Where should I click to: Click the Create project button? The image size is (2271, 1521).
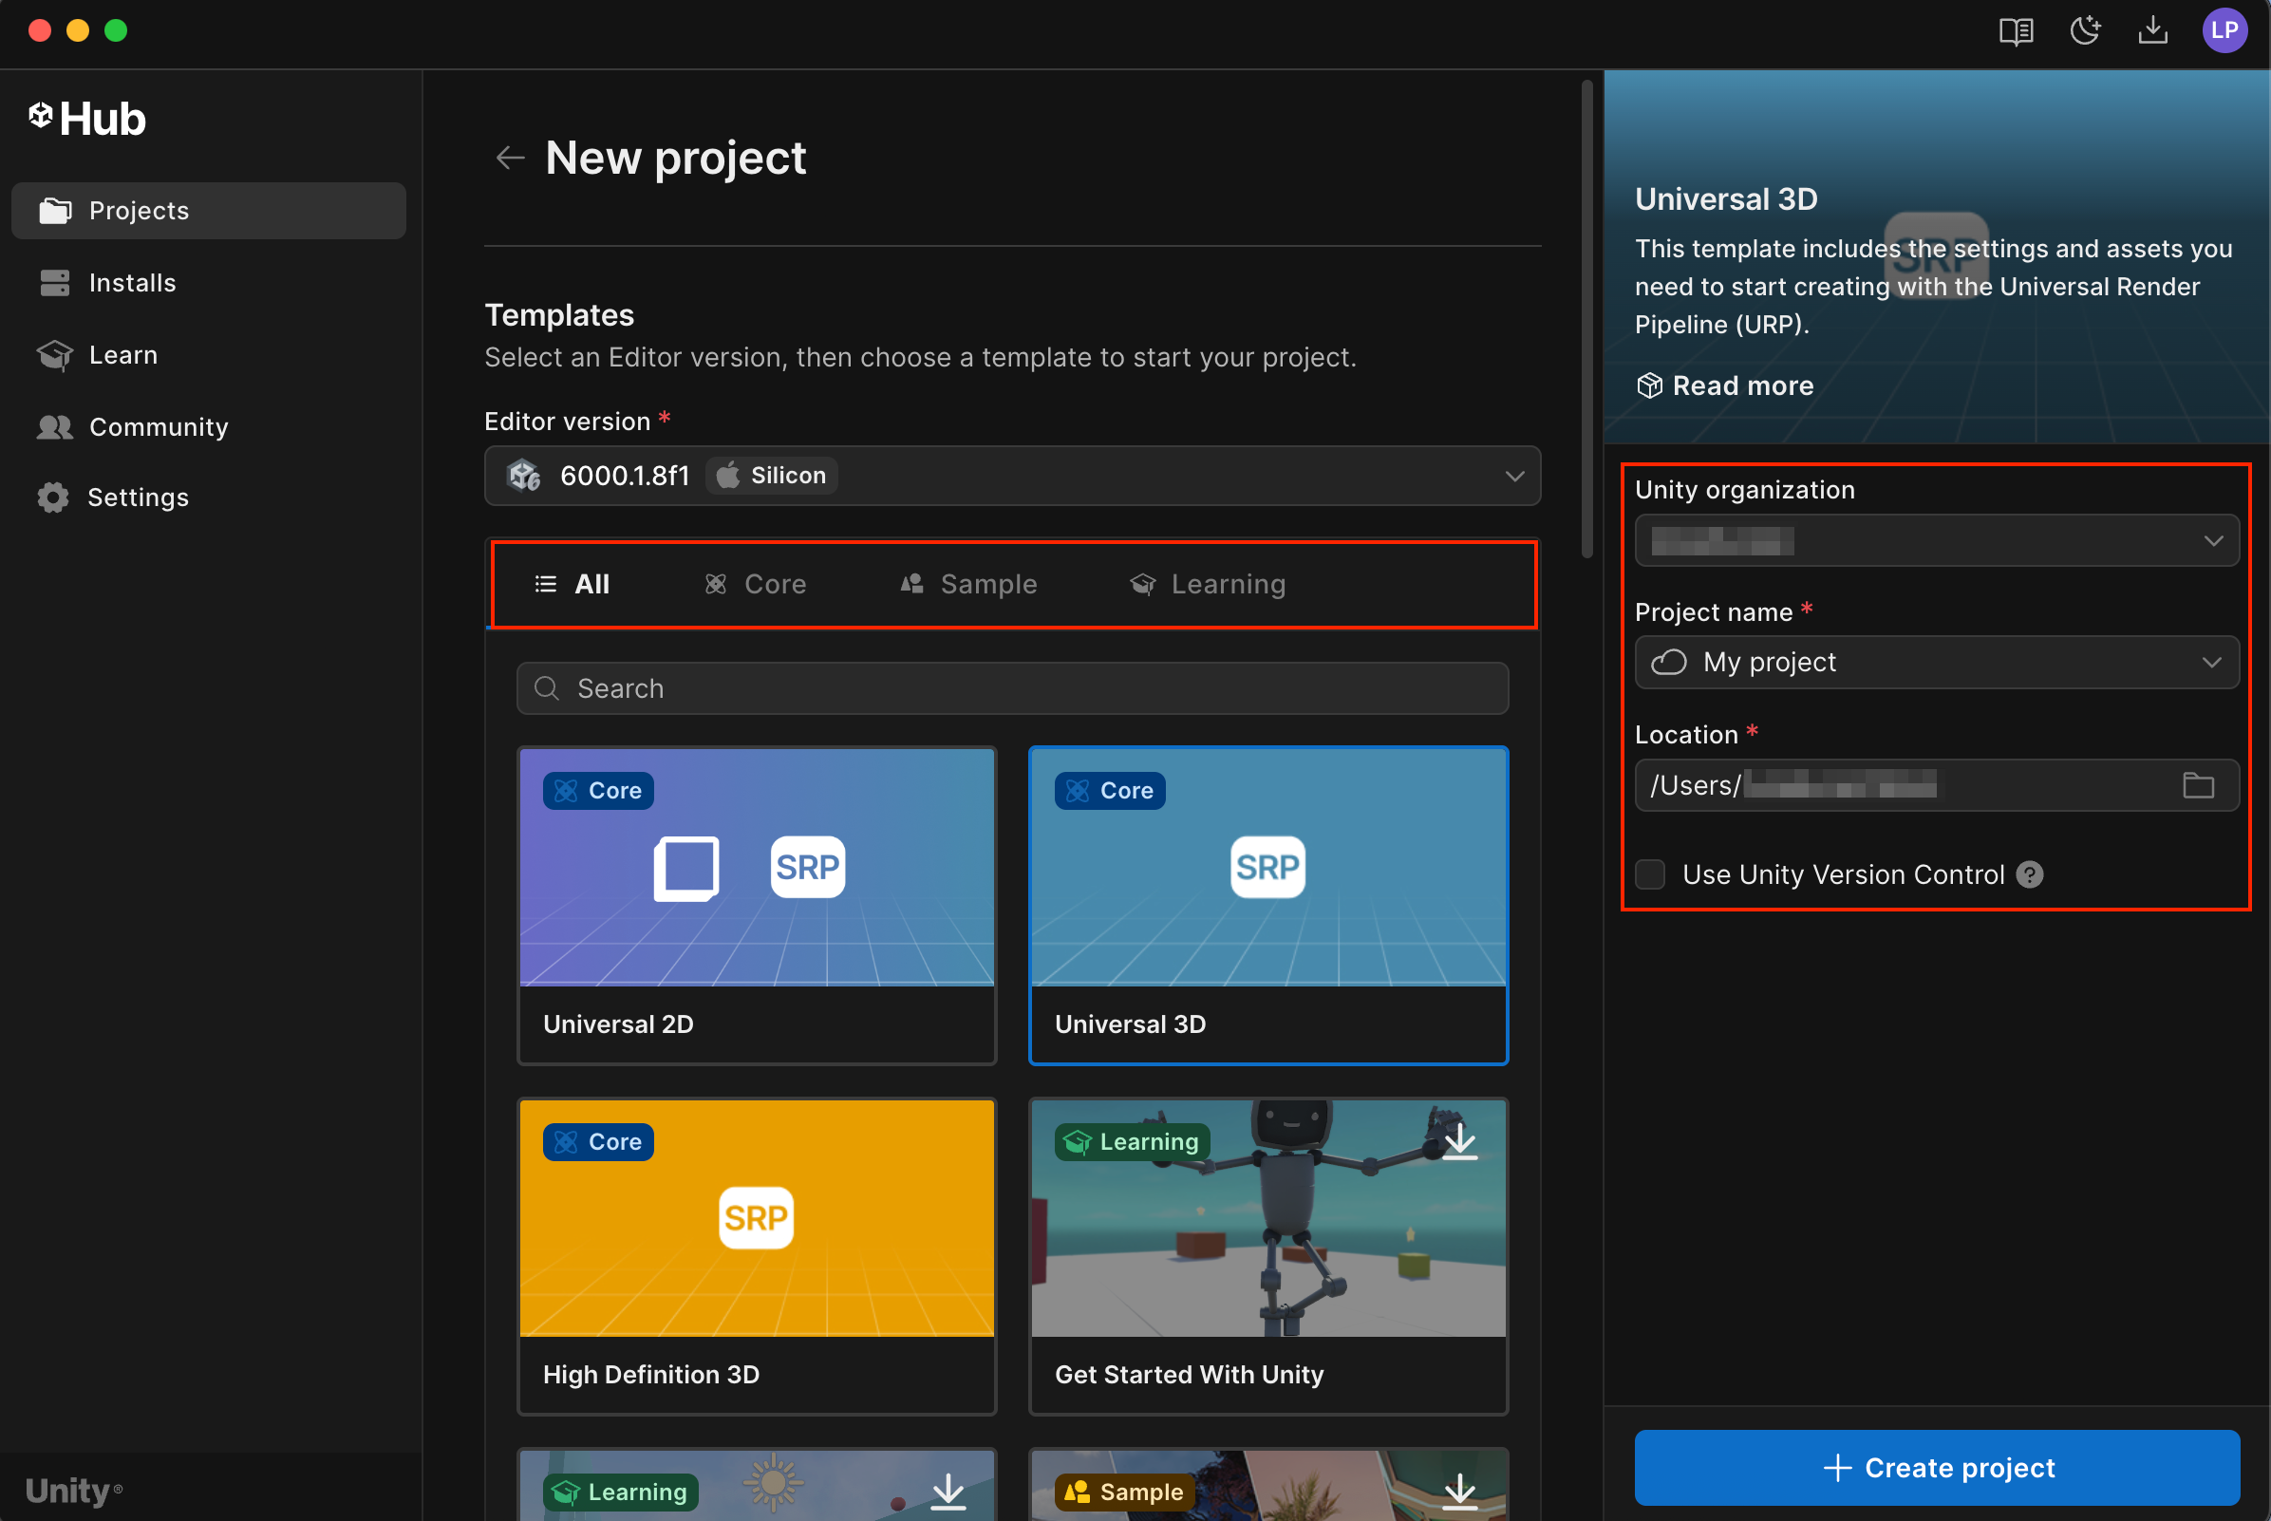coord(1936,1468)
